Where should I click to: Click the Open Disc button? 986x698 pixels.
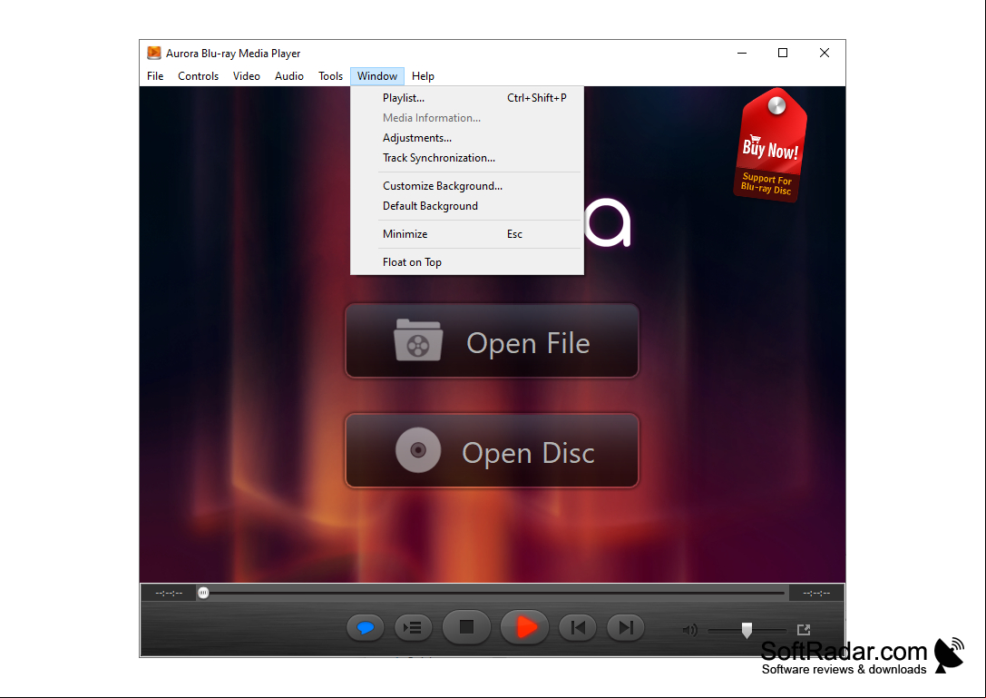(x=492, y=450)
